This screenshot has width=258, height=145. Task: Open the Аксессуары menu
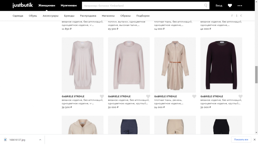(x=51, y=16)
